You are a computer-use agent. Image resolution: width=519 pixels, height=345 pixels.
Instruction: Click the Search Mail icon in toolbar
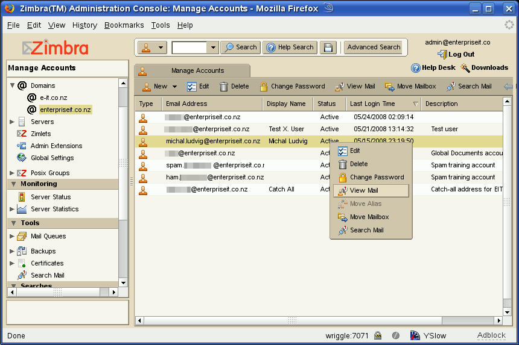click(x=451, y=87)
